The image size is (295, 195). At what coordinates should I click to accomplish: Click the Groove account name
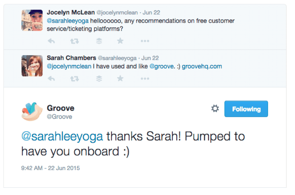coord(60,108)
